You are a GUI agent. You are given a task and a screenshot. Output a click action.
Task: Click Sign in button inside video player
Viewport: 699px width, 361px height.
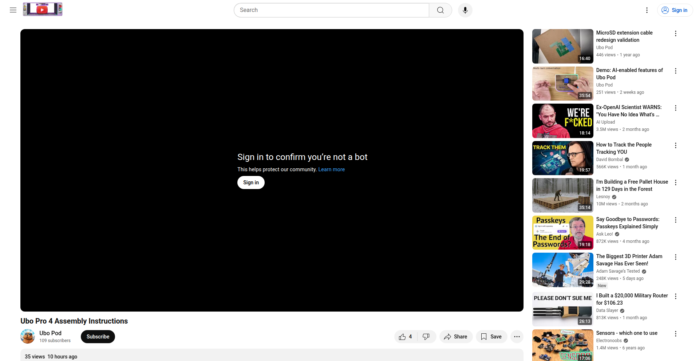[251, 182]
